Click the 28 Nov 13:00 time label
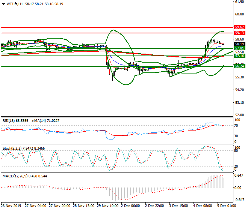Image resolution: width=248 pixels, height=210 pixels. coord(84,206)
